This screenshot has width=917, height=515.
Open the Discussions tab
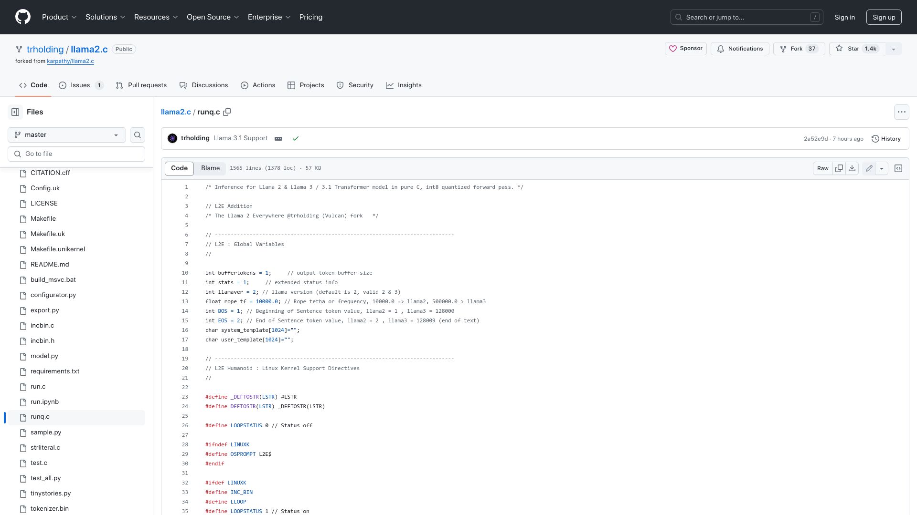204,85
